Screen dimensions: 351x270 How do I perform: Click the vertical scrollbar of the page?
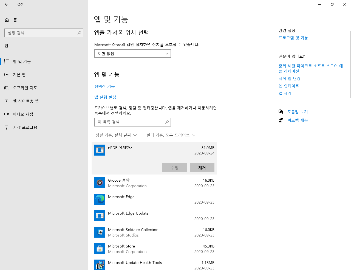pyautogui.click(x=350, y=64)
